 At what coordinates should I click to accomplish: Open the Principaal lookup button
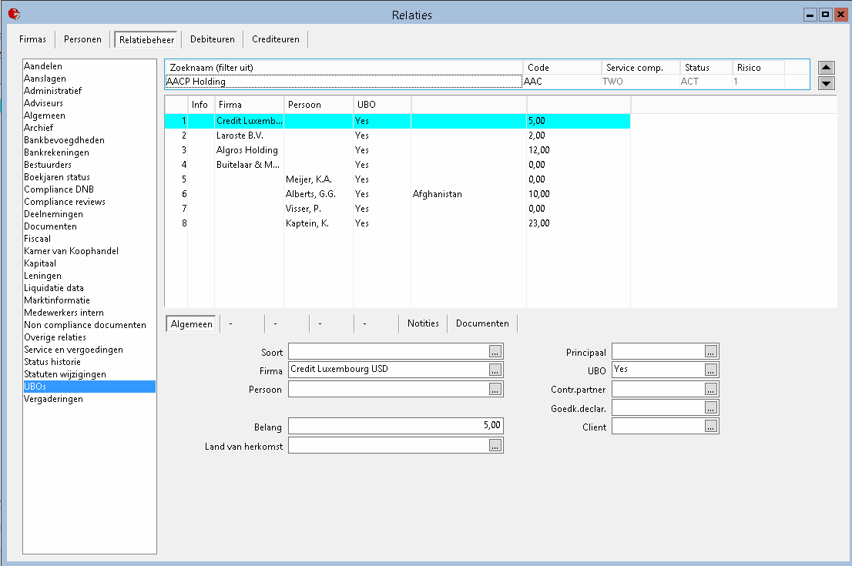(x=711, y=351)
